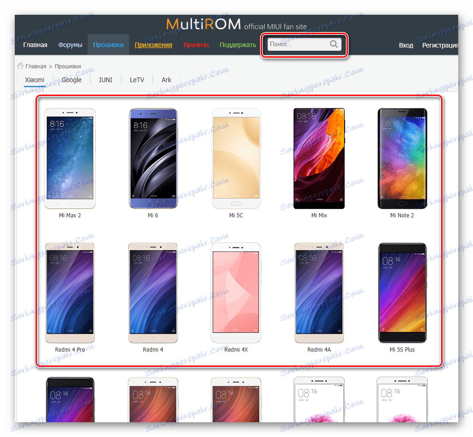Click Прошивки in the breadcrumb
Viewport: 473px width, 437px height.
tap(68, 66)
